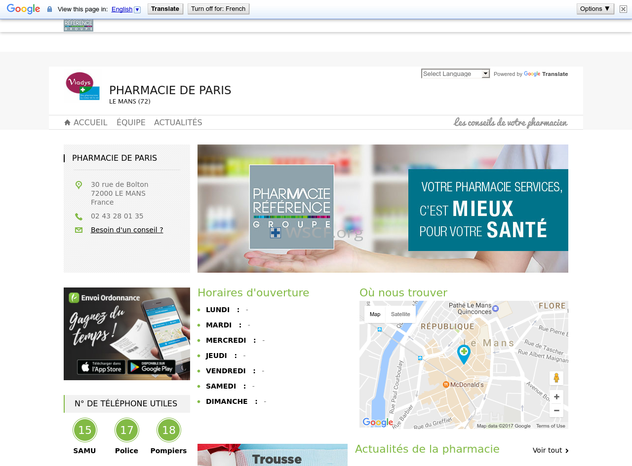The height and width of the screenshot is (466, 632).
Task: Click Turn off for: French button
Action: pos(218,9)
